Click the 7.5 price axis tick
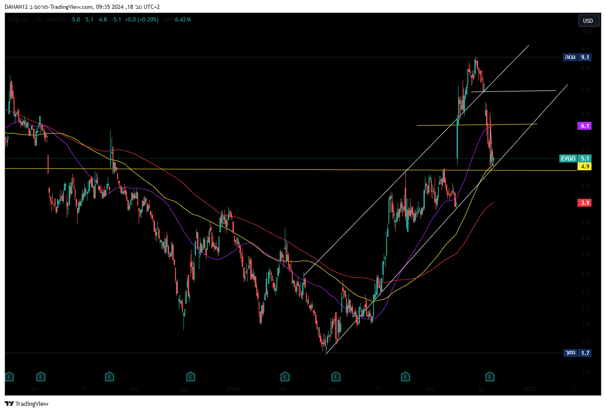This screenshot has height=412, width=606. coord(585,90)
